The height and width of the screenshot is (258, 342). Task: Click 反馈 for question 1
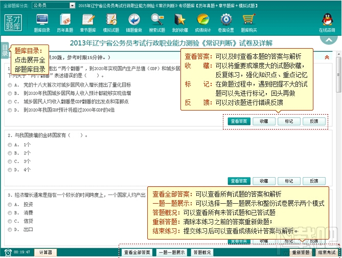coord(314,121)
